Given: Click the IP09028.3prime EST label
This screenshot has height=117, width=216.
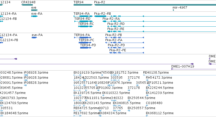Looking at the screenshot, I should coord(36,78).
